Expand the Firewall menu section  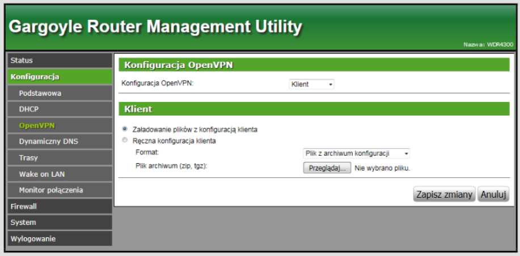[60, 207]
